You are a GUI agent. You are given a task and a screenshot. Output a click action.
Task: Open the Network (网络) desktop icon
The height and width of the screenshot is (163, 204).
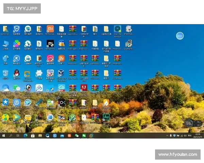click(5, 58)
